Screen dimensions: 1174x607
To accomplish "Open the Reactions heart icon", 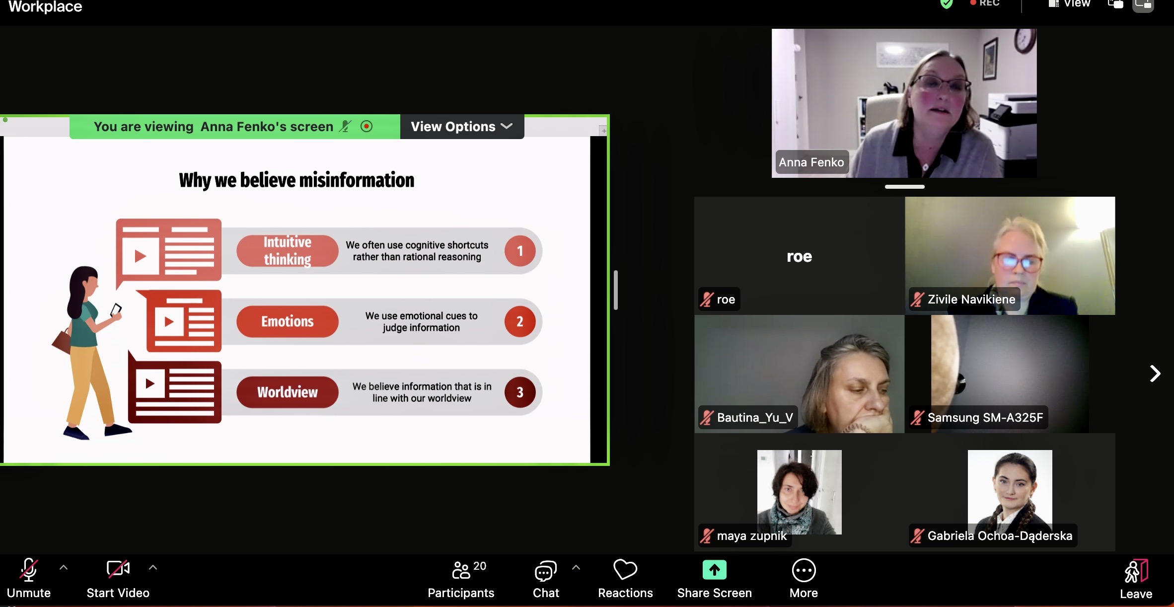I will 625,570.
